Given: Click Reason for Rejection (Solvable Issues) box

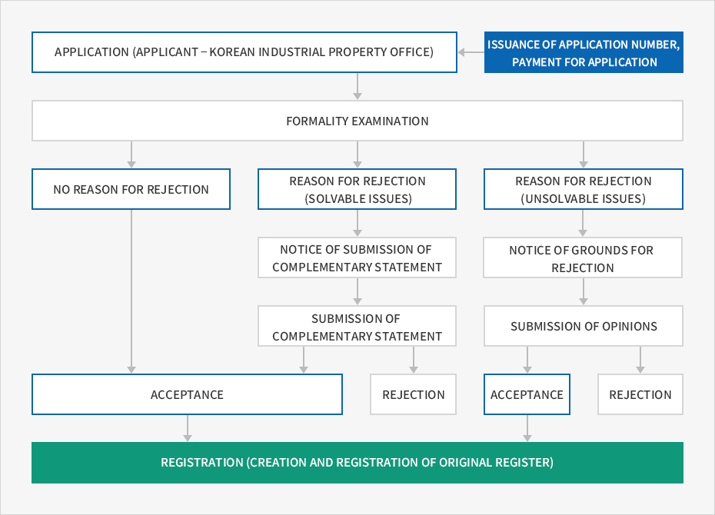Looking at the screenshot, I should [x=357, y=189].
